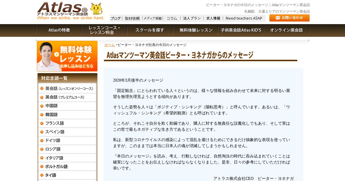Click the signature アトラス株式会社CEO ピーター・ヨネナガ
345x181 pixels.
[x=254, y=178]
